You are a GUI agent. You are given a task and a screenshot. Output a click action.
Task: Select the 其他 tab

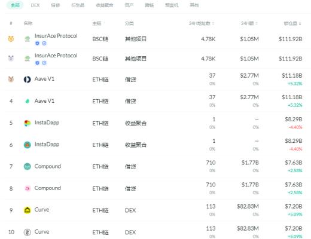pos(194,5)
